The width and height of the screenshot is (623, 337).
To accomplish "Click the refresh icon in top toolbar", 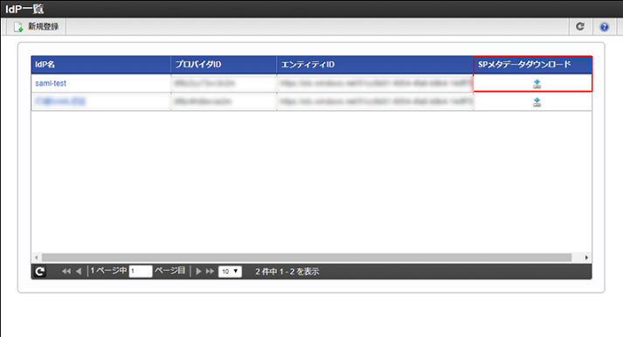I will pos(580,26).
